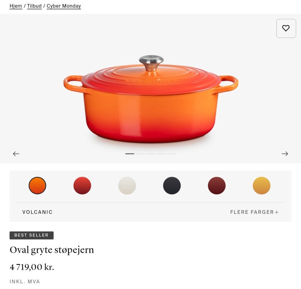Go to the Tilbud breadcrumb
The height and width of the screenshot is (289, 301).
[x=34, y=6]
